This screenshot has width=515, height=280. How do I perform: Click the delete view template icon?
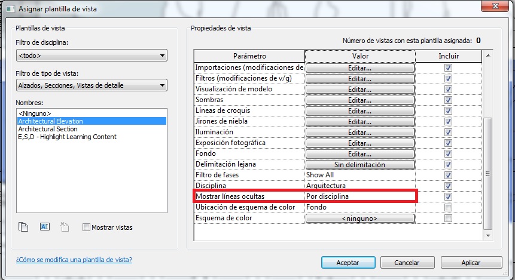pyautogui.click(x=66, y=227)
